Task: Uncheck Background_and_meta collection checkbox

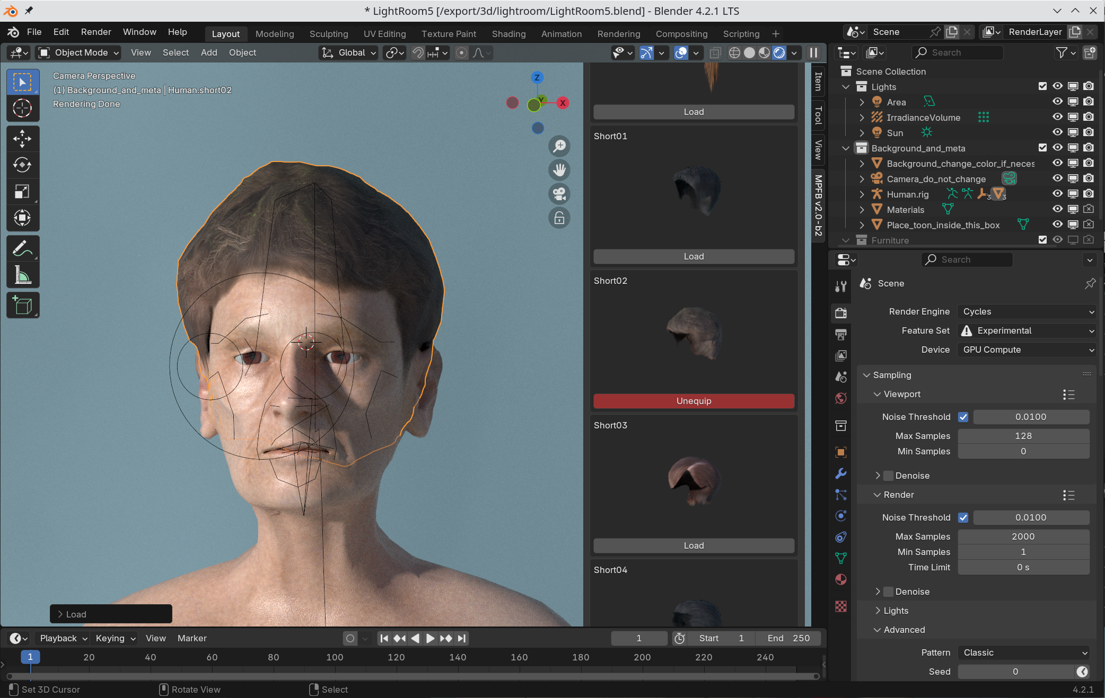Action: pyautogui.click(x=1042, y=148)
